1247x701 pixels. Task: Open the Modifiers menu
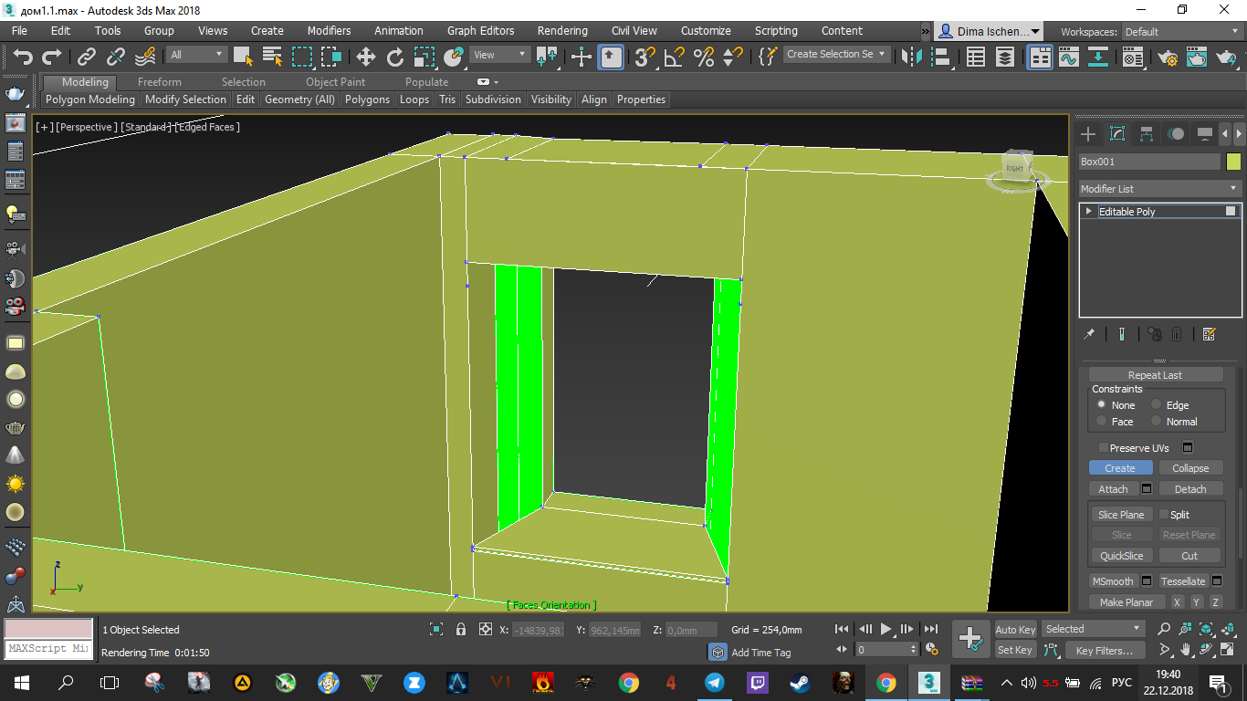click(x=329, y=30)
